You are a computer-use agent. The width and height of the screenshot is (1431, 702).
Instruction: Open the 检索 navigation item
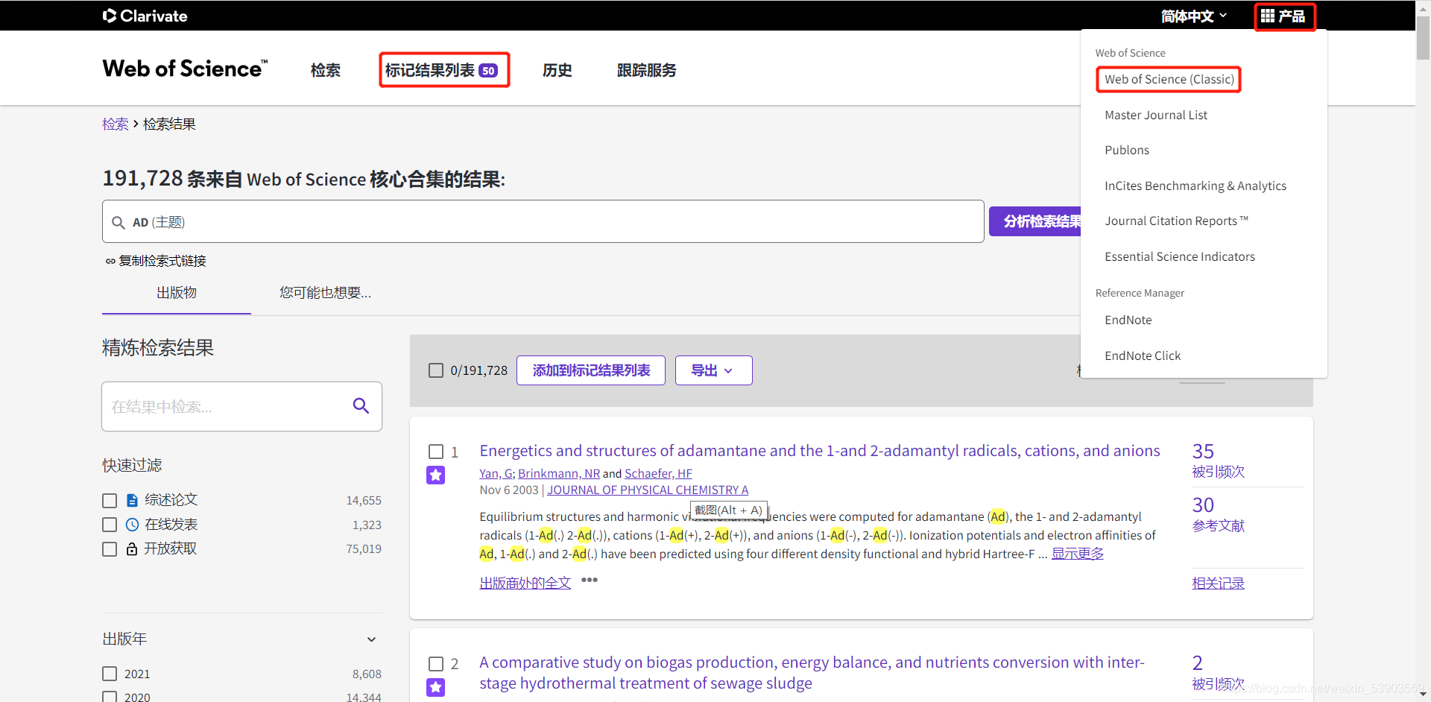tap(326, 70)
